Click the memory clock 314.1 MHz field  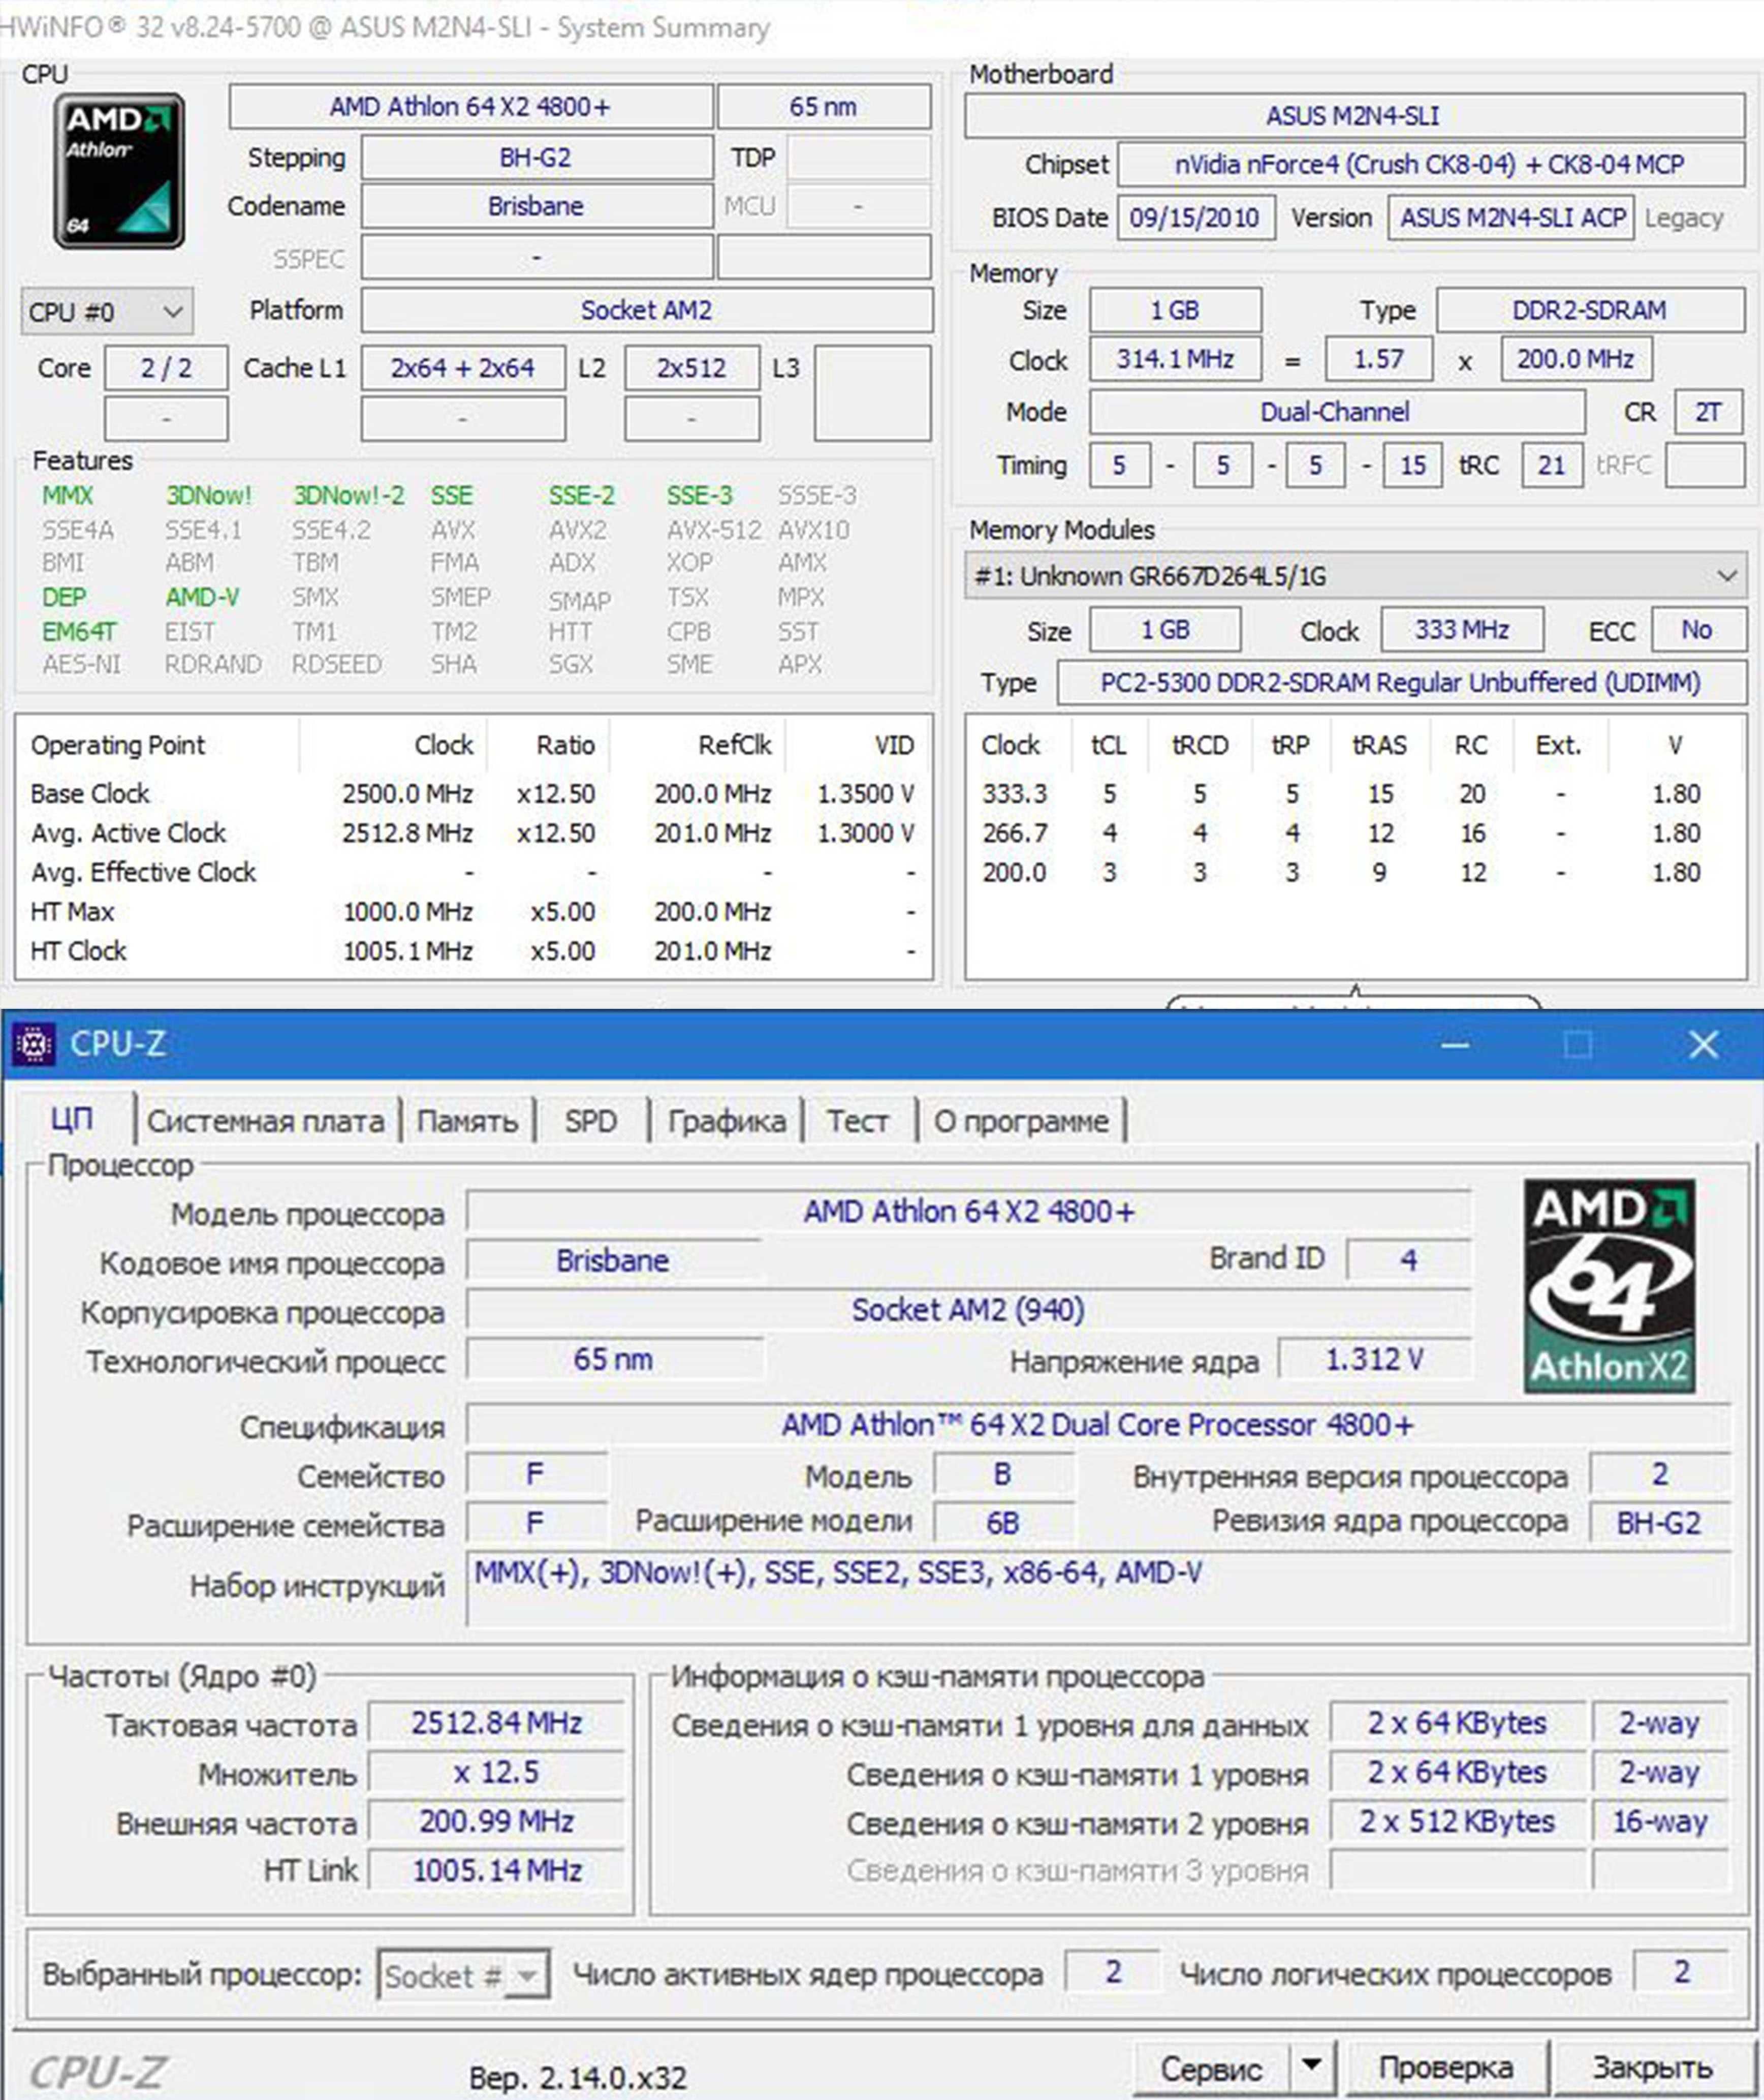(x=1175, y=358)
